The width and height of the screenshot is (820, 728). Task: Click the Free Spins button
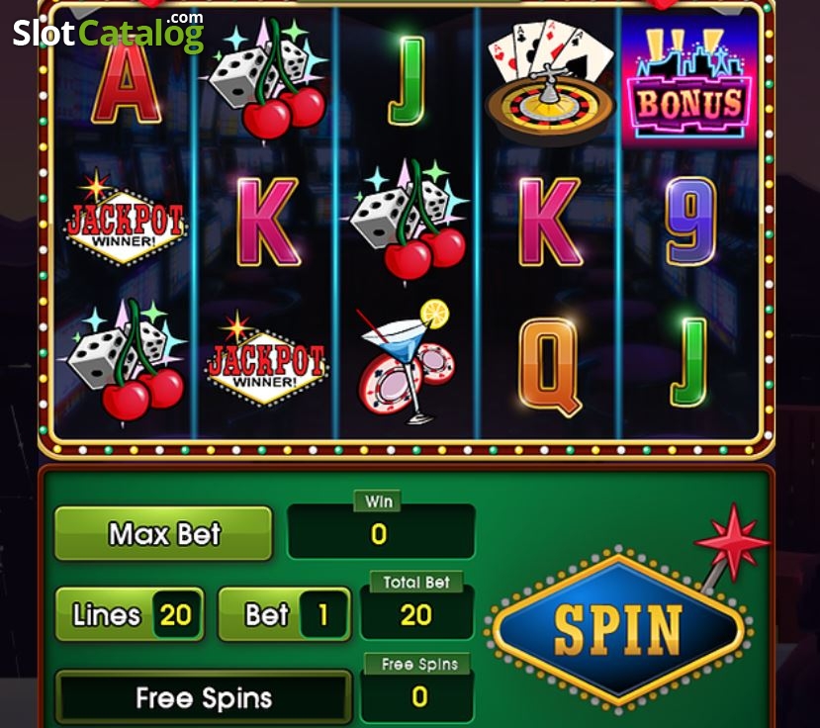(x=204, y=697)
